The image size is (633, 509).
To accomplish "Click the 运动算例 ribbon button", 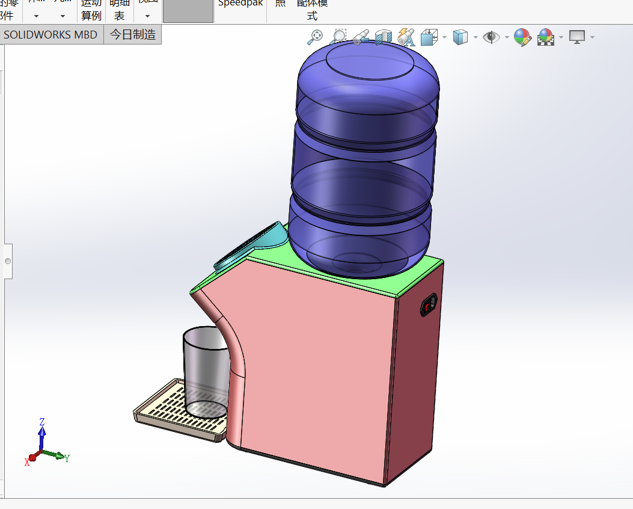I will 91,10.
